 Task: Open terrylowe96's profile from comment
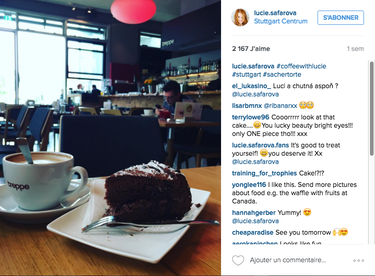click(250, 117)
